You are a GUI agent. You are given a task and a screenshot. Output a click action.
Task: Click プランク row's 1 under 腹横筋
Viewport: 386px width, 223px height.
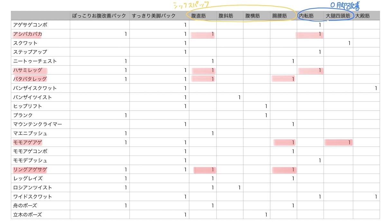[x=266, y=115]
